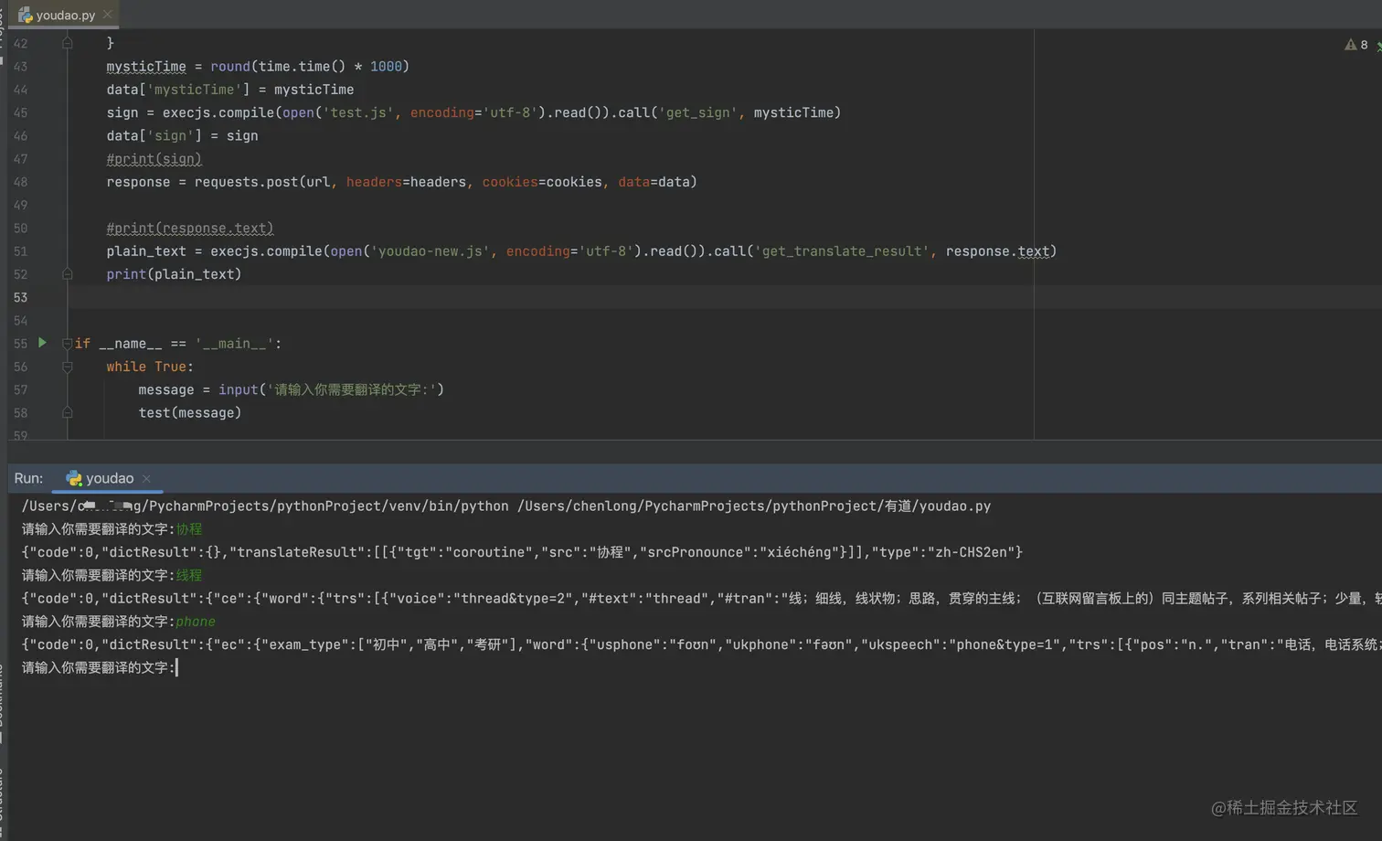Close the youdao.py editor tab
The image size is (1382, 841).
coord(108,15)
